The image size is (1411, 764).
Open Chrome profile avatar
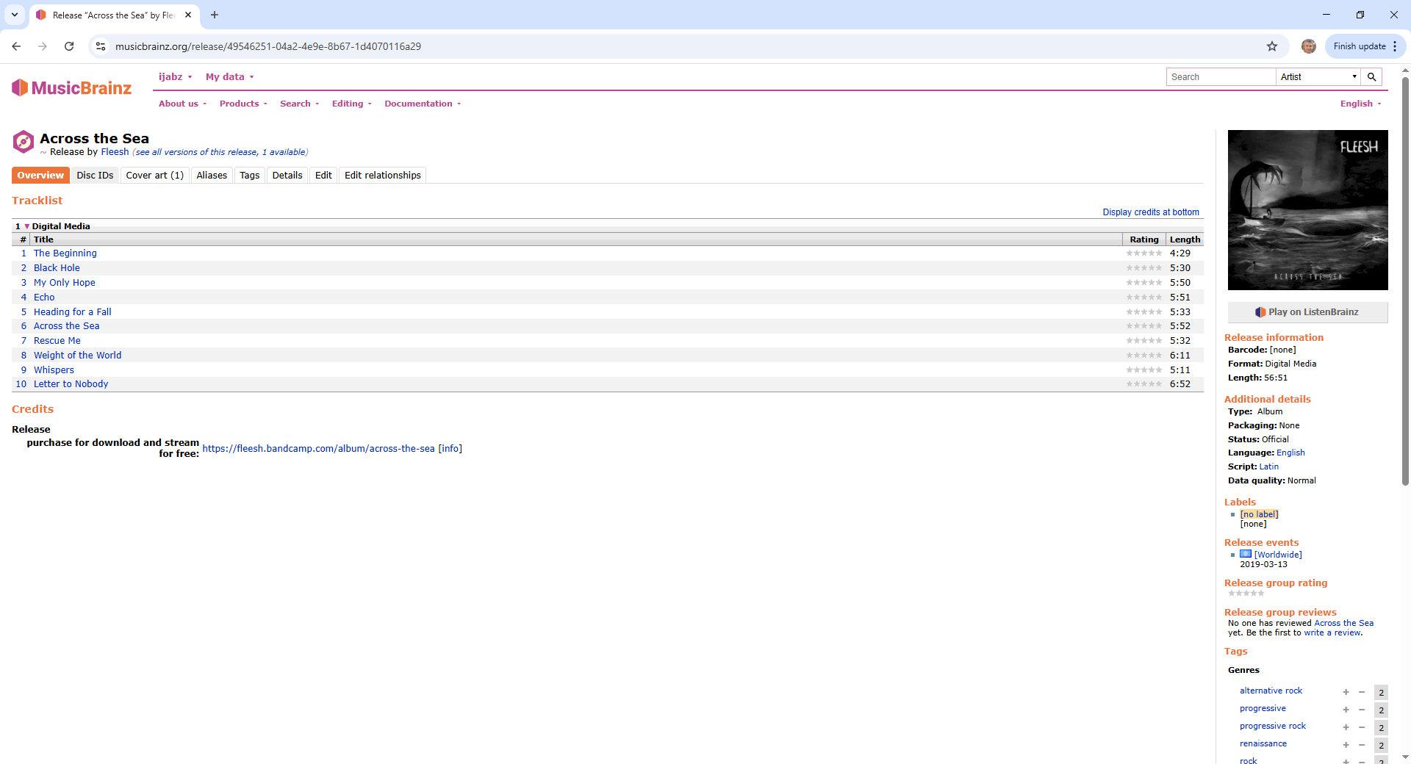pos(1308,46)
